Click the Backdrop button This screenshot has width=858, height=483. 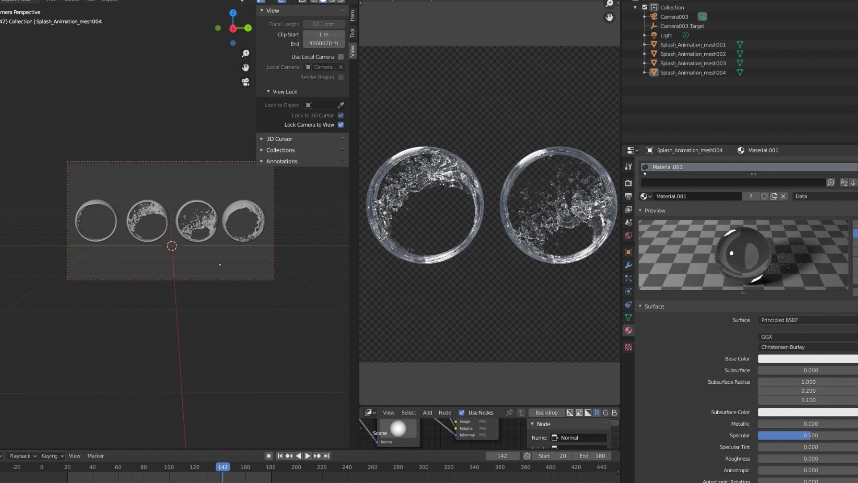tap(546, 412)
